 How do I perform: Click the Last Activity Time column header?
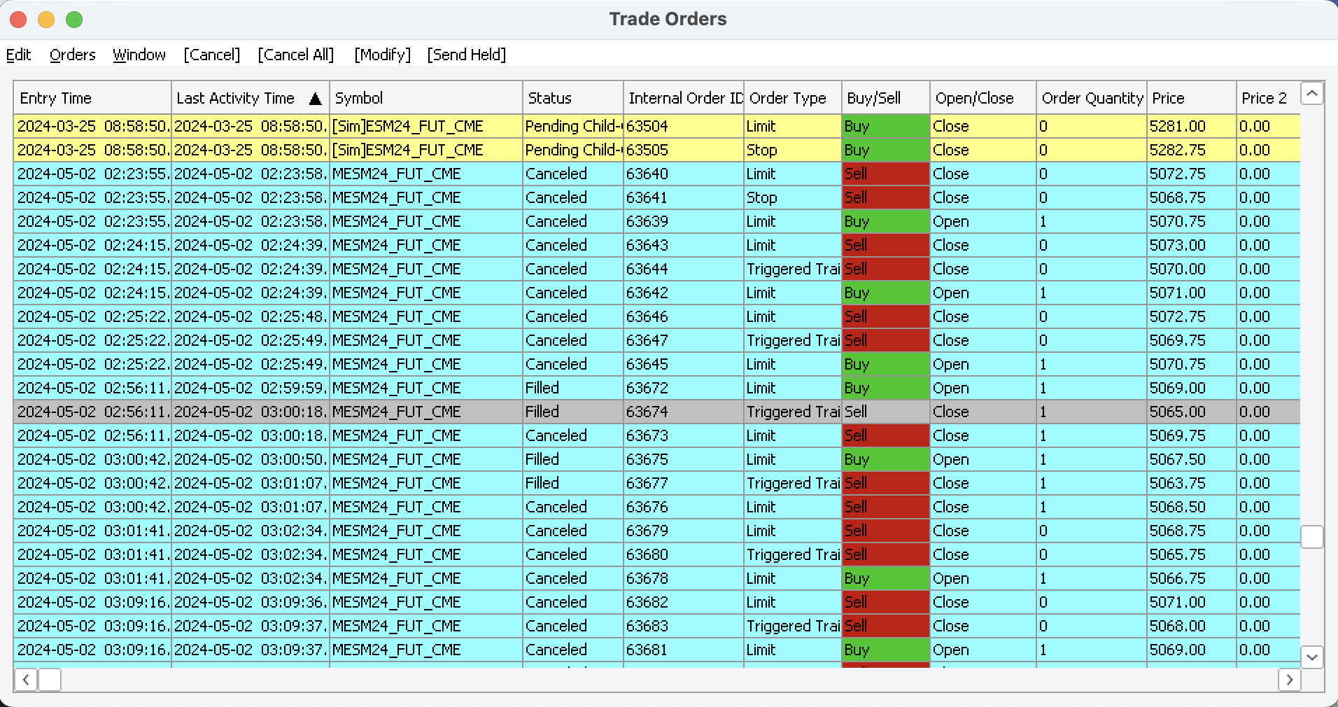point(251,98)
